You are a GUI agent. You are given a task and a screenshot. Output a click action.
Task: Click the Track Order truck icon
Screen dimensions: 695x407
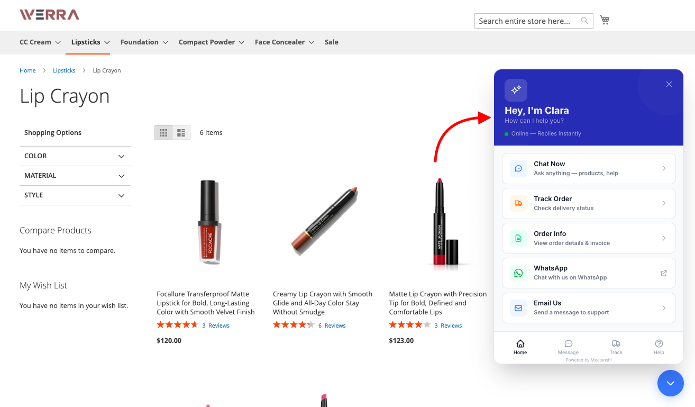click(x=518, y=203)
